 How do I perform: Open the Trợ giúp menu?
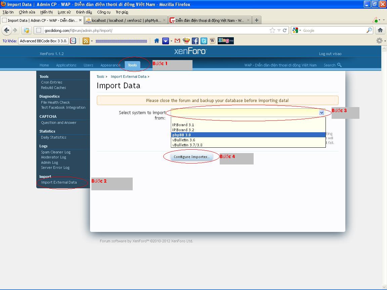point(122,12)
